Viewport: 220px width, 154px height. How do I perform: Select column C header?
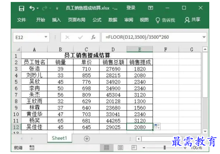[x=86, y=49]
